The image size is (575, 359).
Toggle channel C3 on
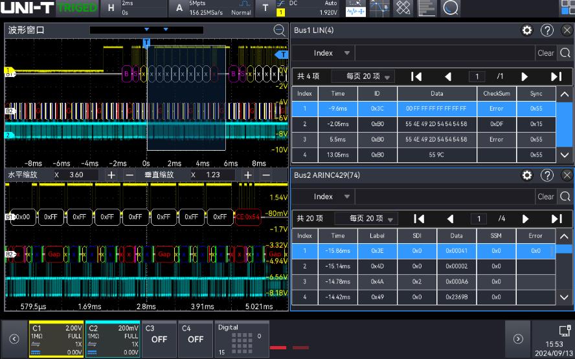click(x=159, y=338)
